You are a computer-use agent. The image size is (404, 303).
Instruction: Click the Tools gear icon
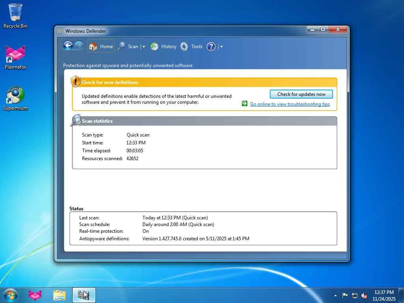tap(184, 47)
